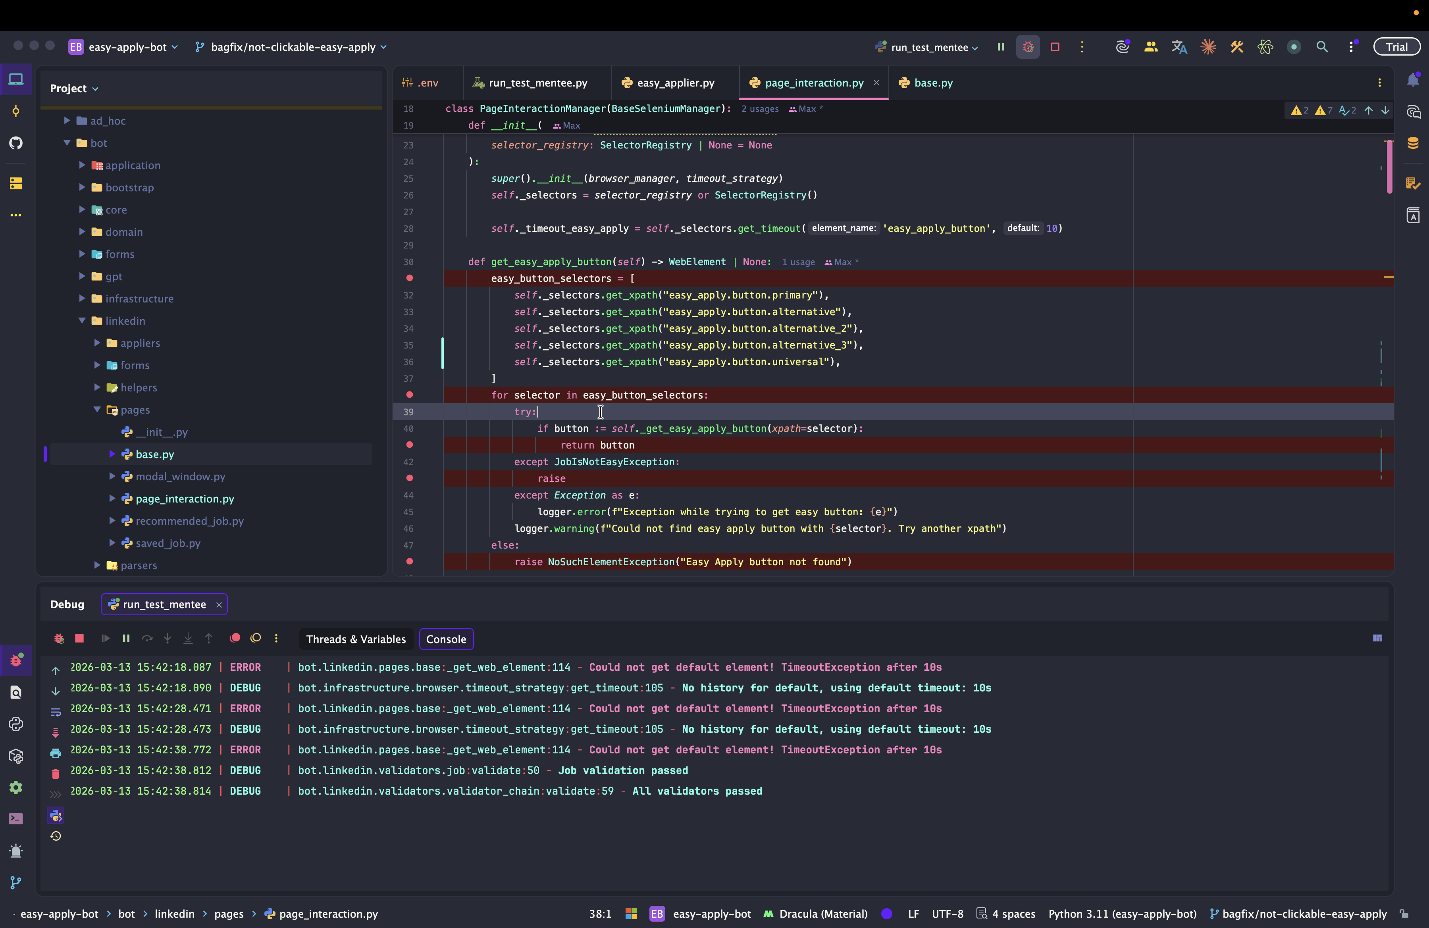This screenshot has height=928, width=1429.
Task: Click the Translate icon in top toolbar
Action: (1179, 47)
